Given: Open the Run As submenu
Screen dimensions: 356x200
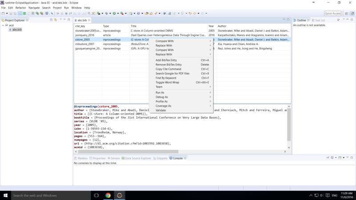Looking at the screenshot, I should pos(182,92).
